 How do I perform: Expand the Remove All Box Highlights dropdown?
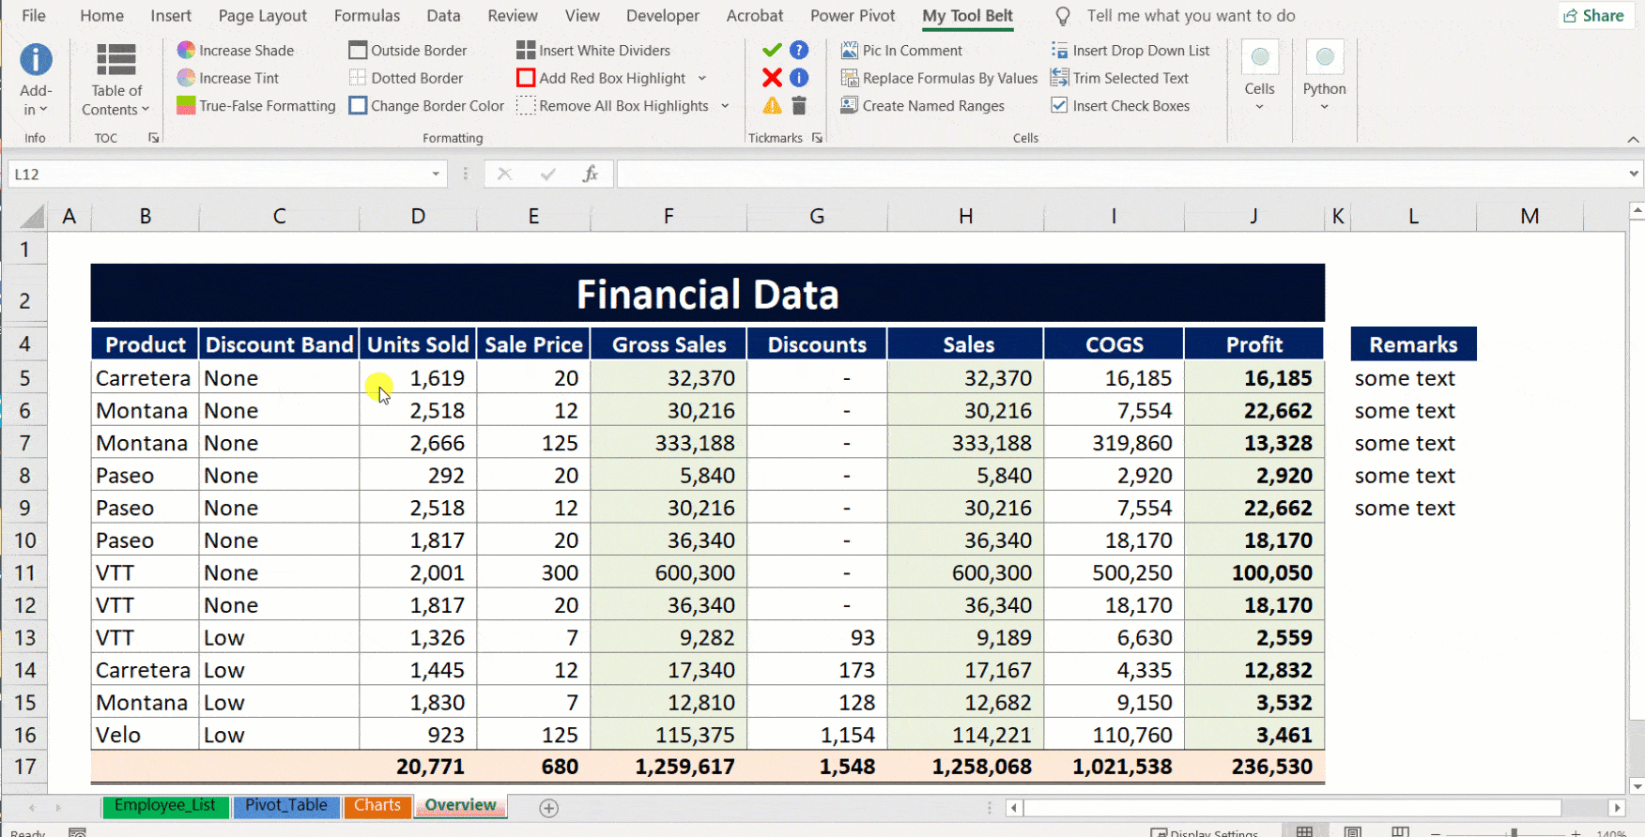725,106
